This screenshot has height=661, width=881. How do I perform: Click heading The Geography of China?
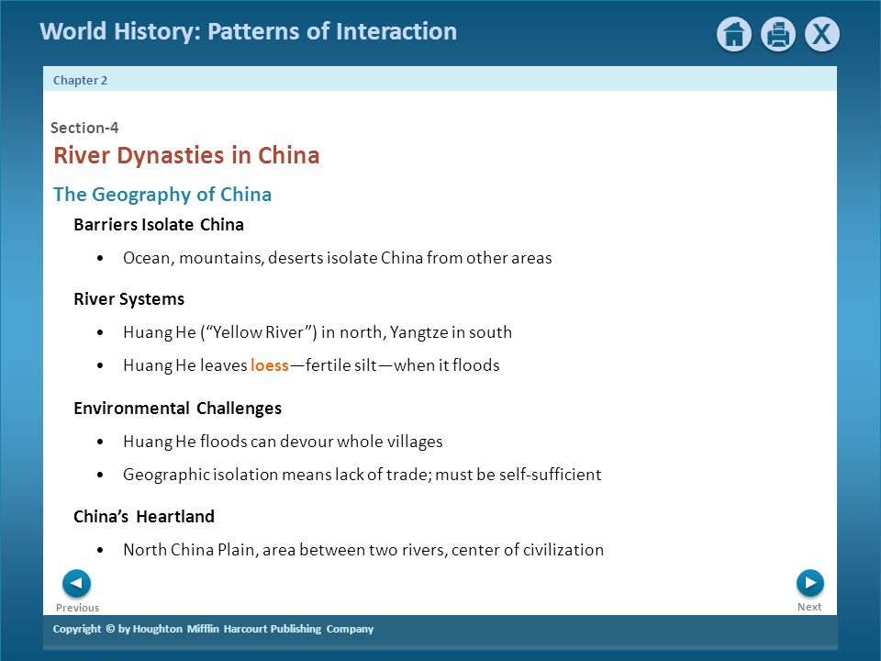point(162,195)
